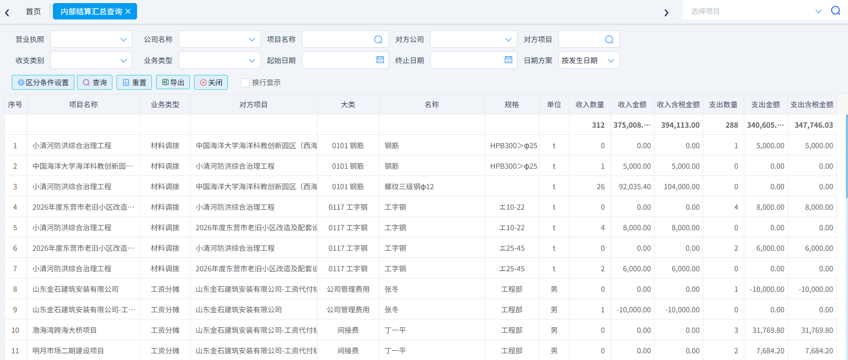The width and height of the screenshot is (848, 360).
Task: Click the 关闭 button
Action: tap(211, 83)
